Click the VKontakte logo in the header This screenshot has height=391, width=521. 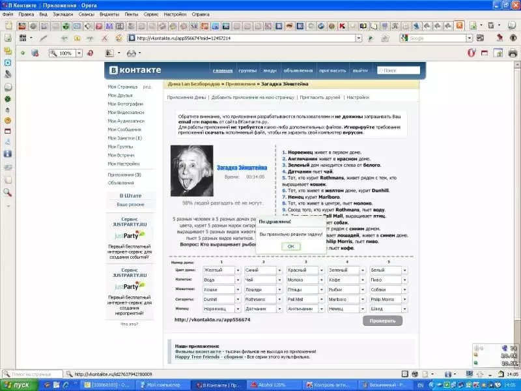click(x=135, y=70)
